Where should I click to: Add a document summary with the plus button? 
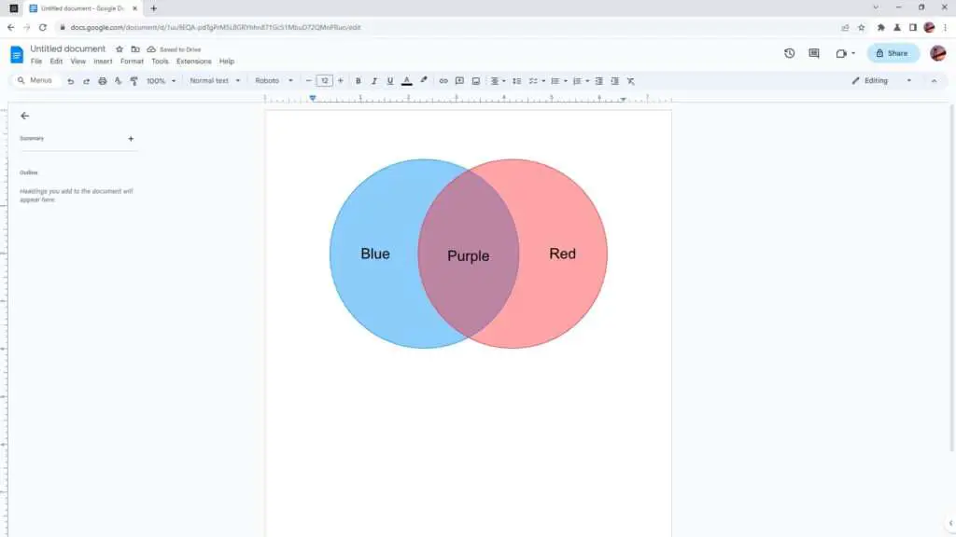click(x=131, y=138)
